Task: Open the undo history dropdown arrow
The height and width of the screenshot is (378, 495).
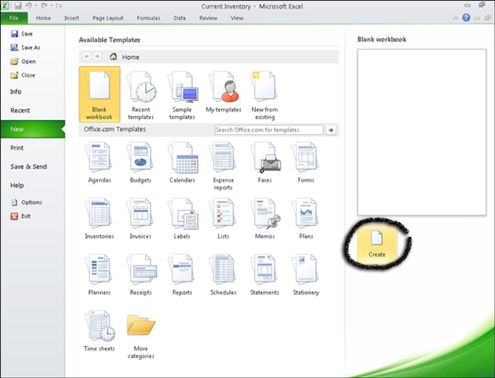Action: (x=36, y=6)
